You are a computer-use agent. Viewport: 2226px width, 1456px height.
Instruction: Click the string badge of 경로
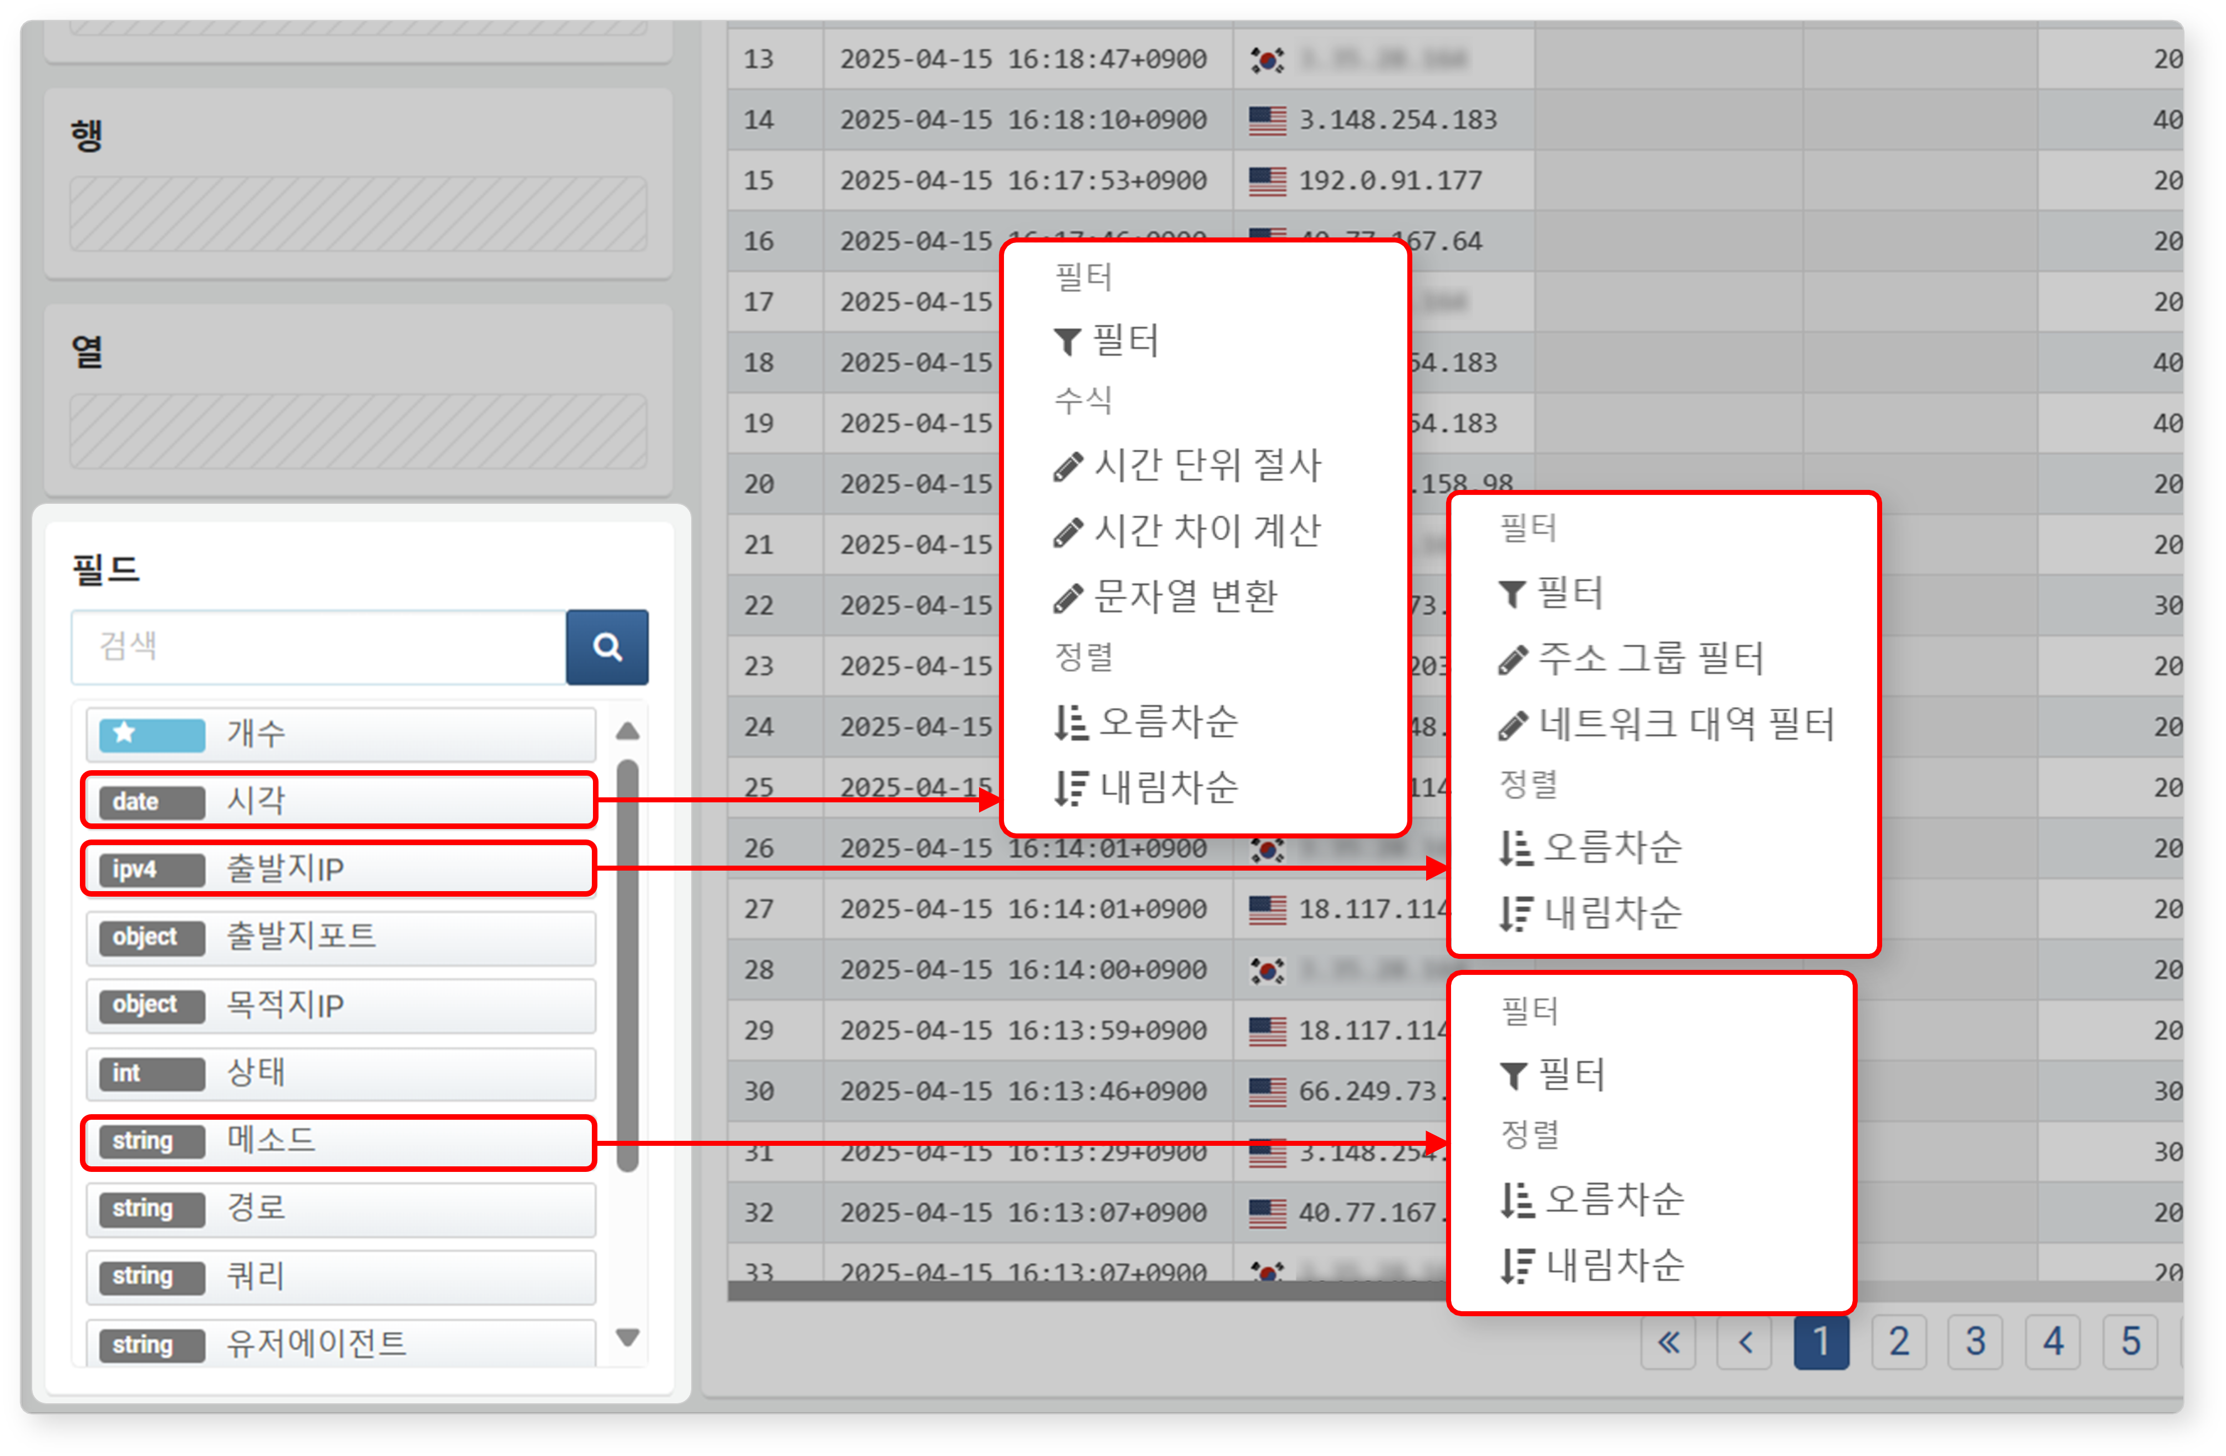click(x=151, y=1209)
